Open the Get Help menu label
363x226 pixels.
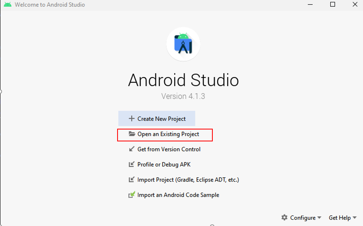point(339,218)
